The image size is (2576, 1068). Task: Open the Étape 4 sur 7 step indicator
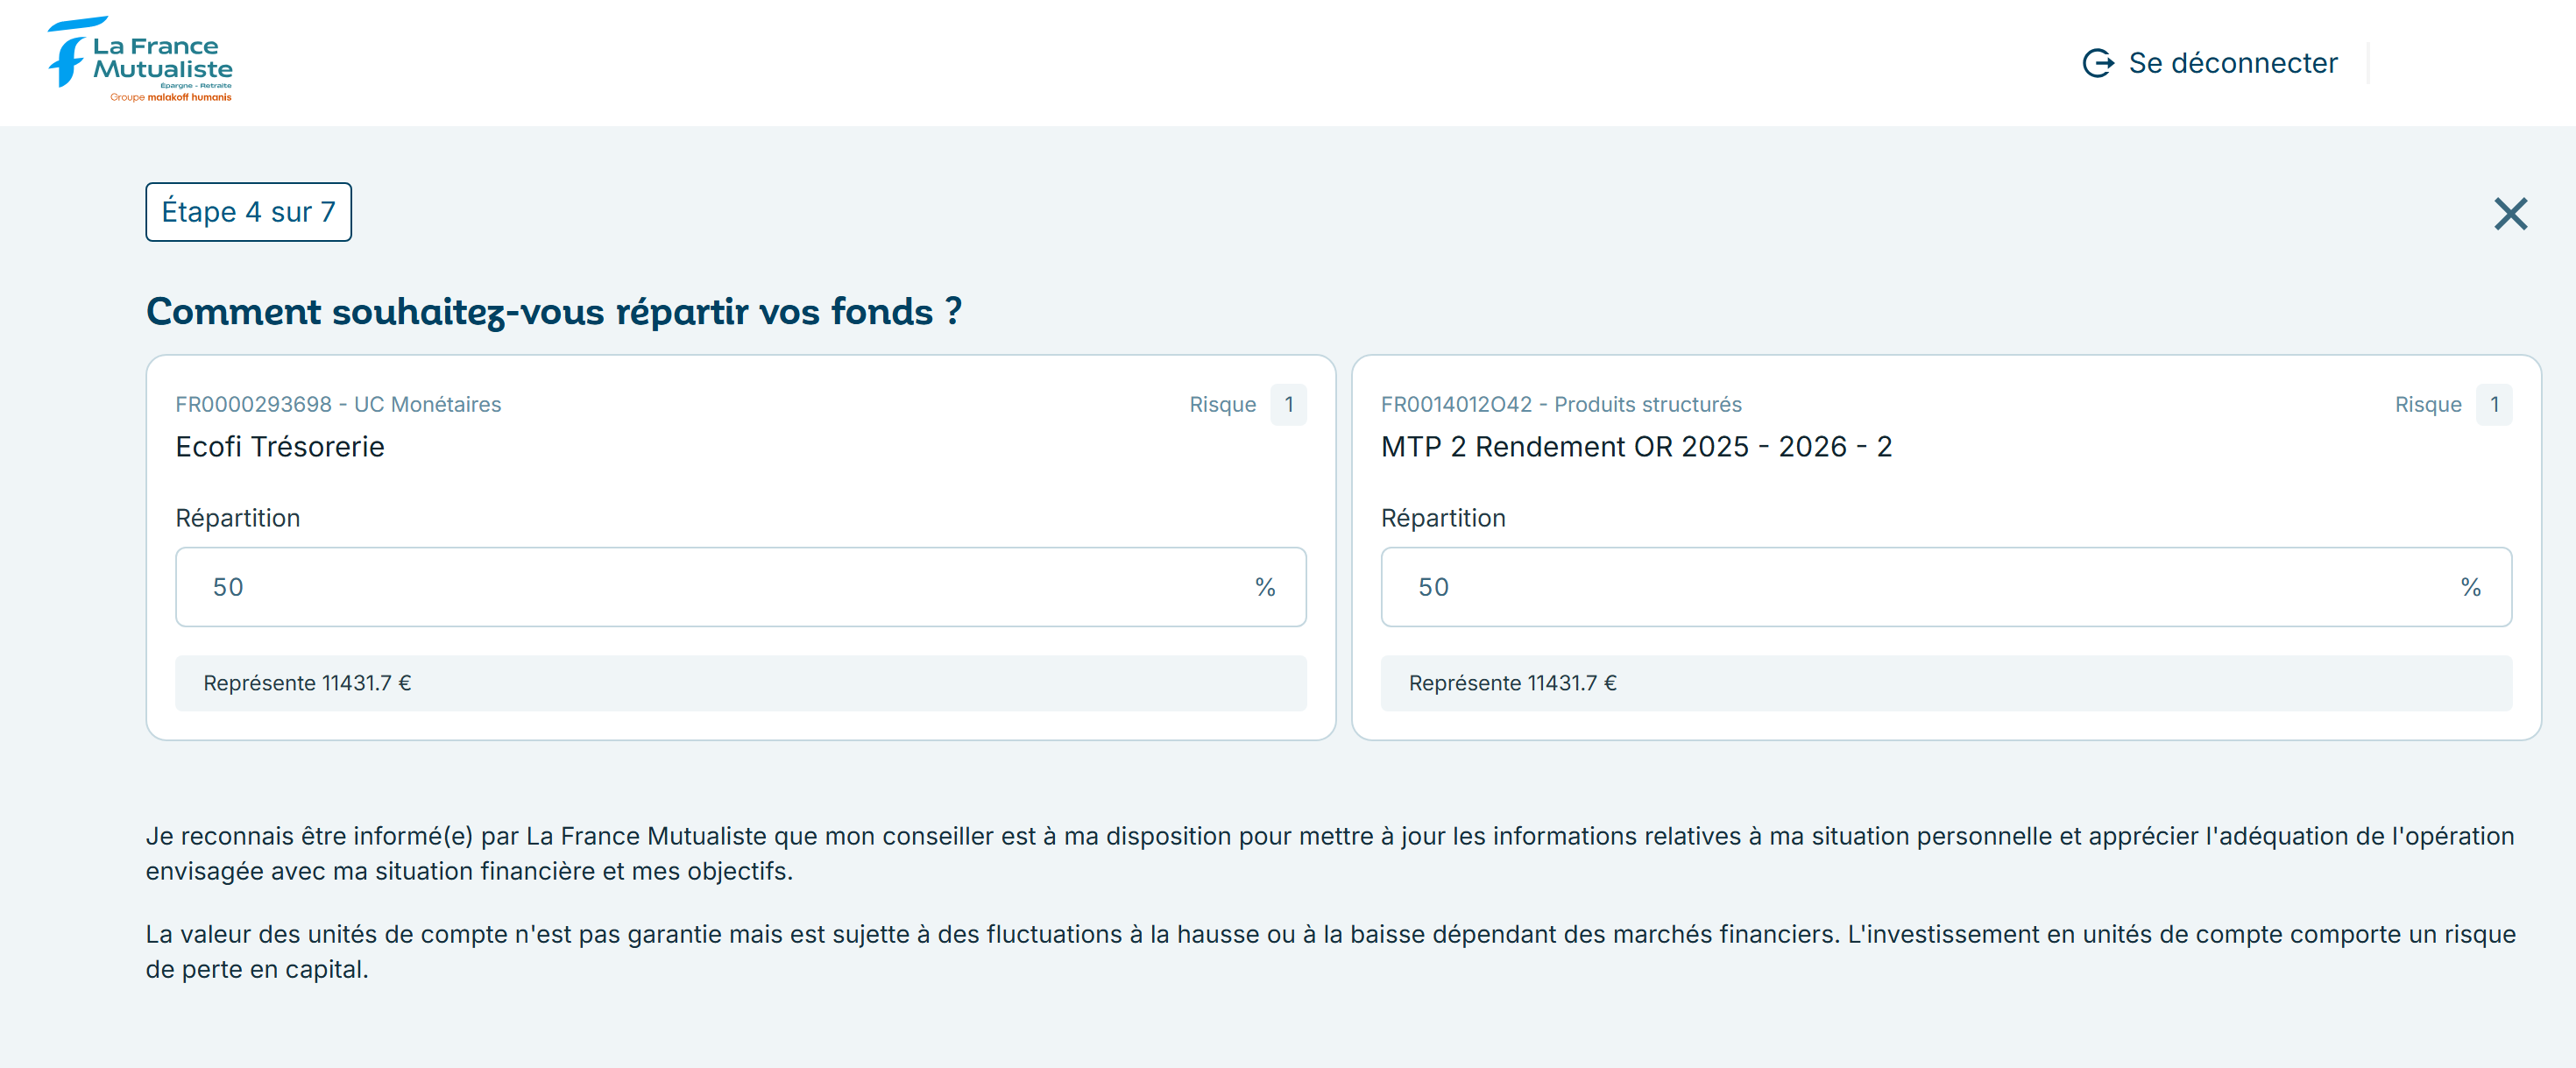tap(248, 211)
